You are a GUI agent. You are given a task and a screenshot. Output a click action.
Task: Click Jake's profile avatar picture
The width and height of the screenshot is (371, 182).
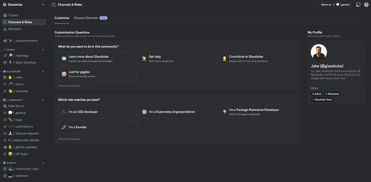pos(319,52)
